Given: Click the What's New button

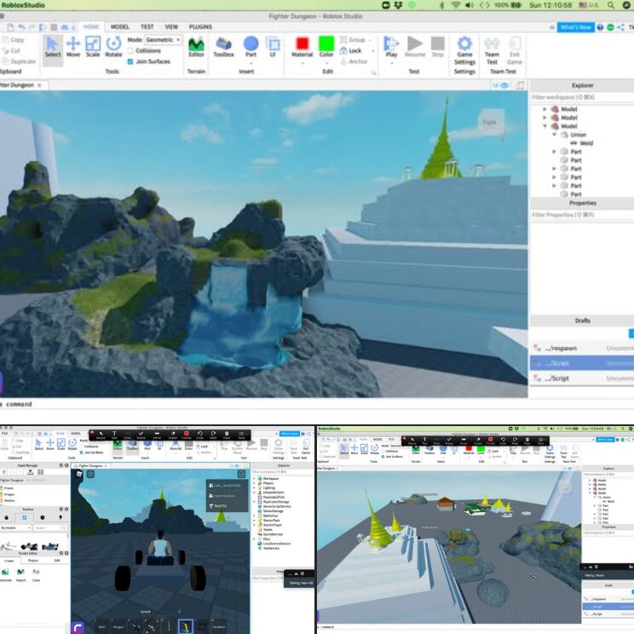Looking at the screenshot, I should [x=575, y=27].
